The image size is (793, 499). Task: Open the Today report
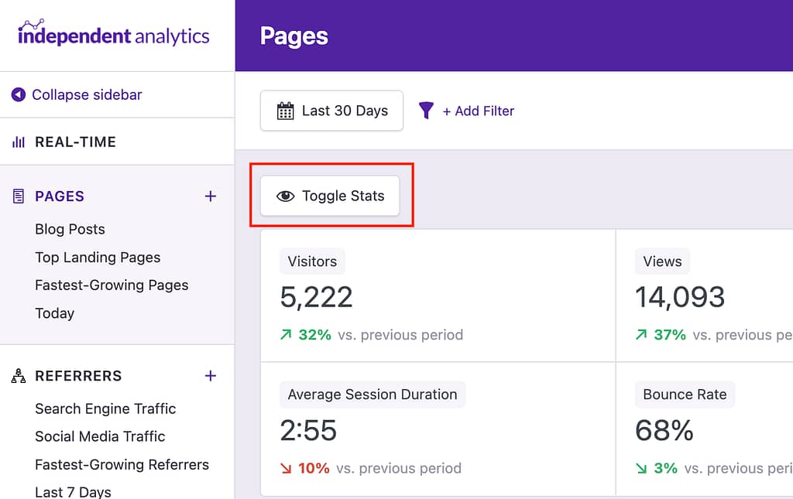54,313
